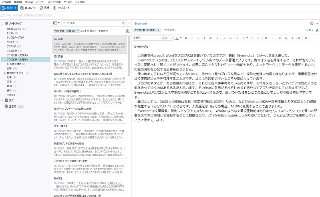Image resolution: width=320 pixels, height=197 pixels.
Task: Insert a numbered list
Action: (231, 38)
